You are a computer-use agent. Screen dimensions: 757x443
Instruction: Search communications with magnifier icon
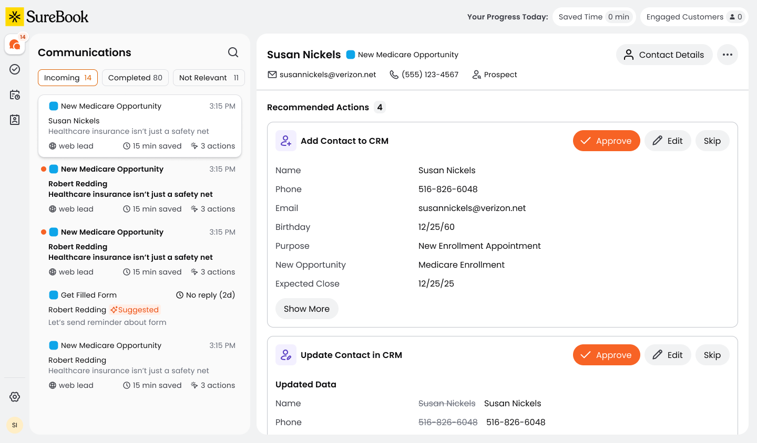coord(233,52)
